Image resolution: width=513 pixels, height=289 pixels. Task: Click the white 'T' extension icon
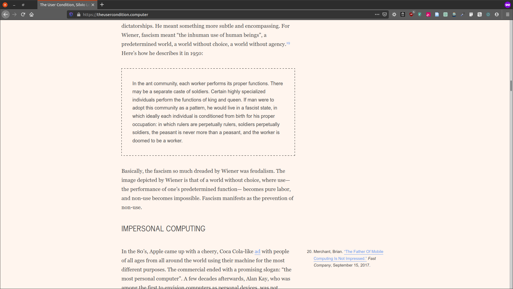tap(471, 14)
